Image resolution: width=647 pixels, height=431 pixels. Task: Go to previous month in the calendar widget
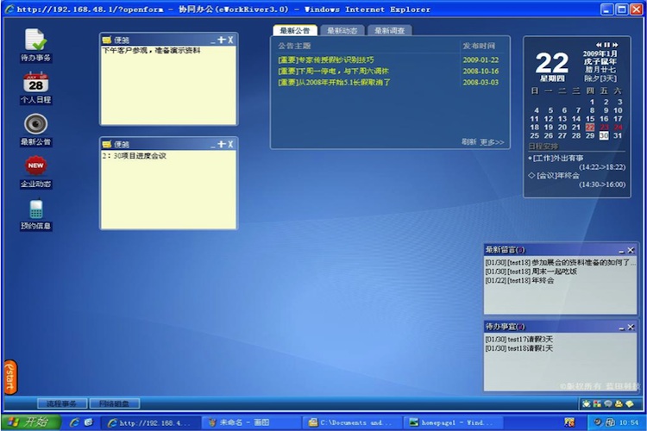[x=599, y=45]
